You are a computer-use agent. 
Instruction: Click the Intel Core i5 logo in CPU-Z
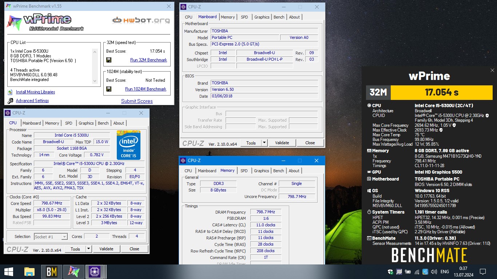(x=129, y=145)
